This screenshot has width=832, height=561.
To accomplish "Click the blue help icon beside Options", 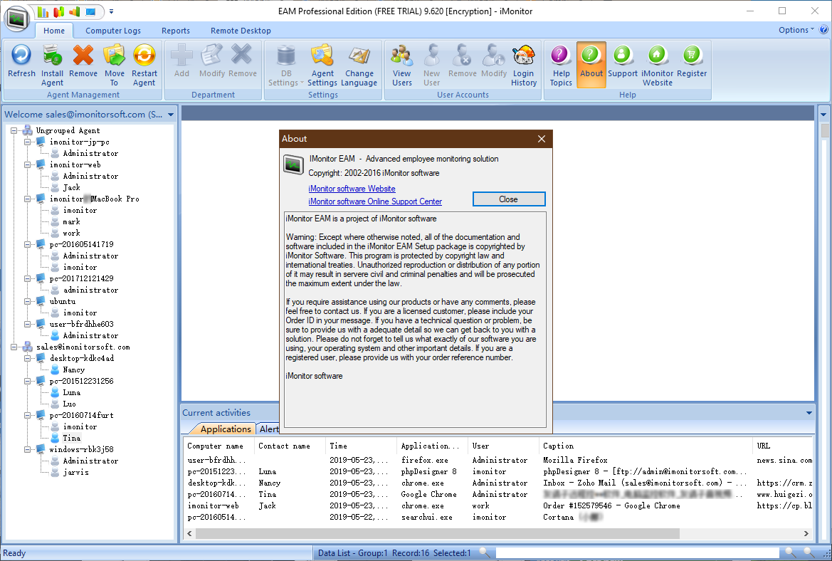I will click(823, 30).
